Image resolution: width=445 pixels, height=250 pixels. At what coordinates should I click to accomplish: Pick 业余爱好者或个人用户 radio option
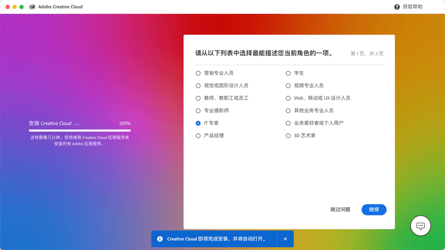pos(288,123)
